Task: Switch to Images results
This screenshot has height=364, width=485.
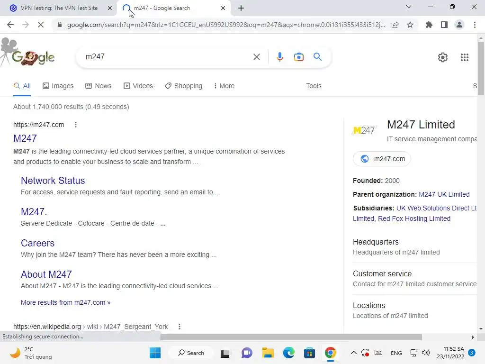Action: [x=58, y=86]
